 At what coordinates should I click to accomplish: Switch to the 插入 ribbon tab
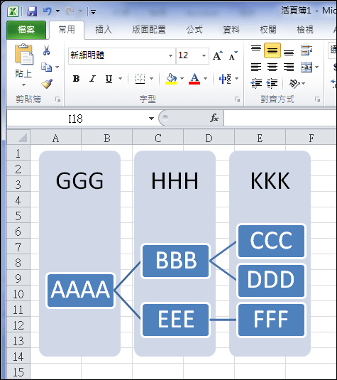point(104,30)
